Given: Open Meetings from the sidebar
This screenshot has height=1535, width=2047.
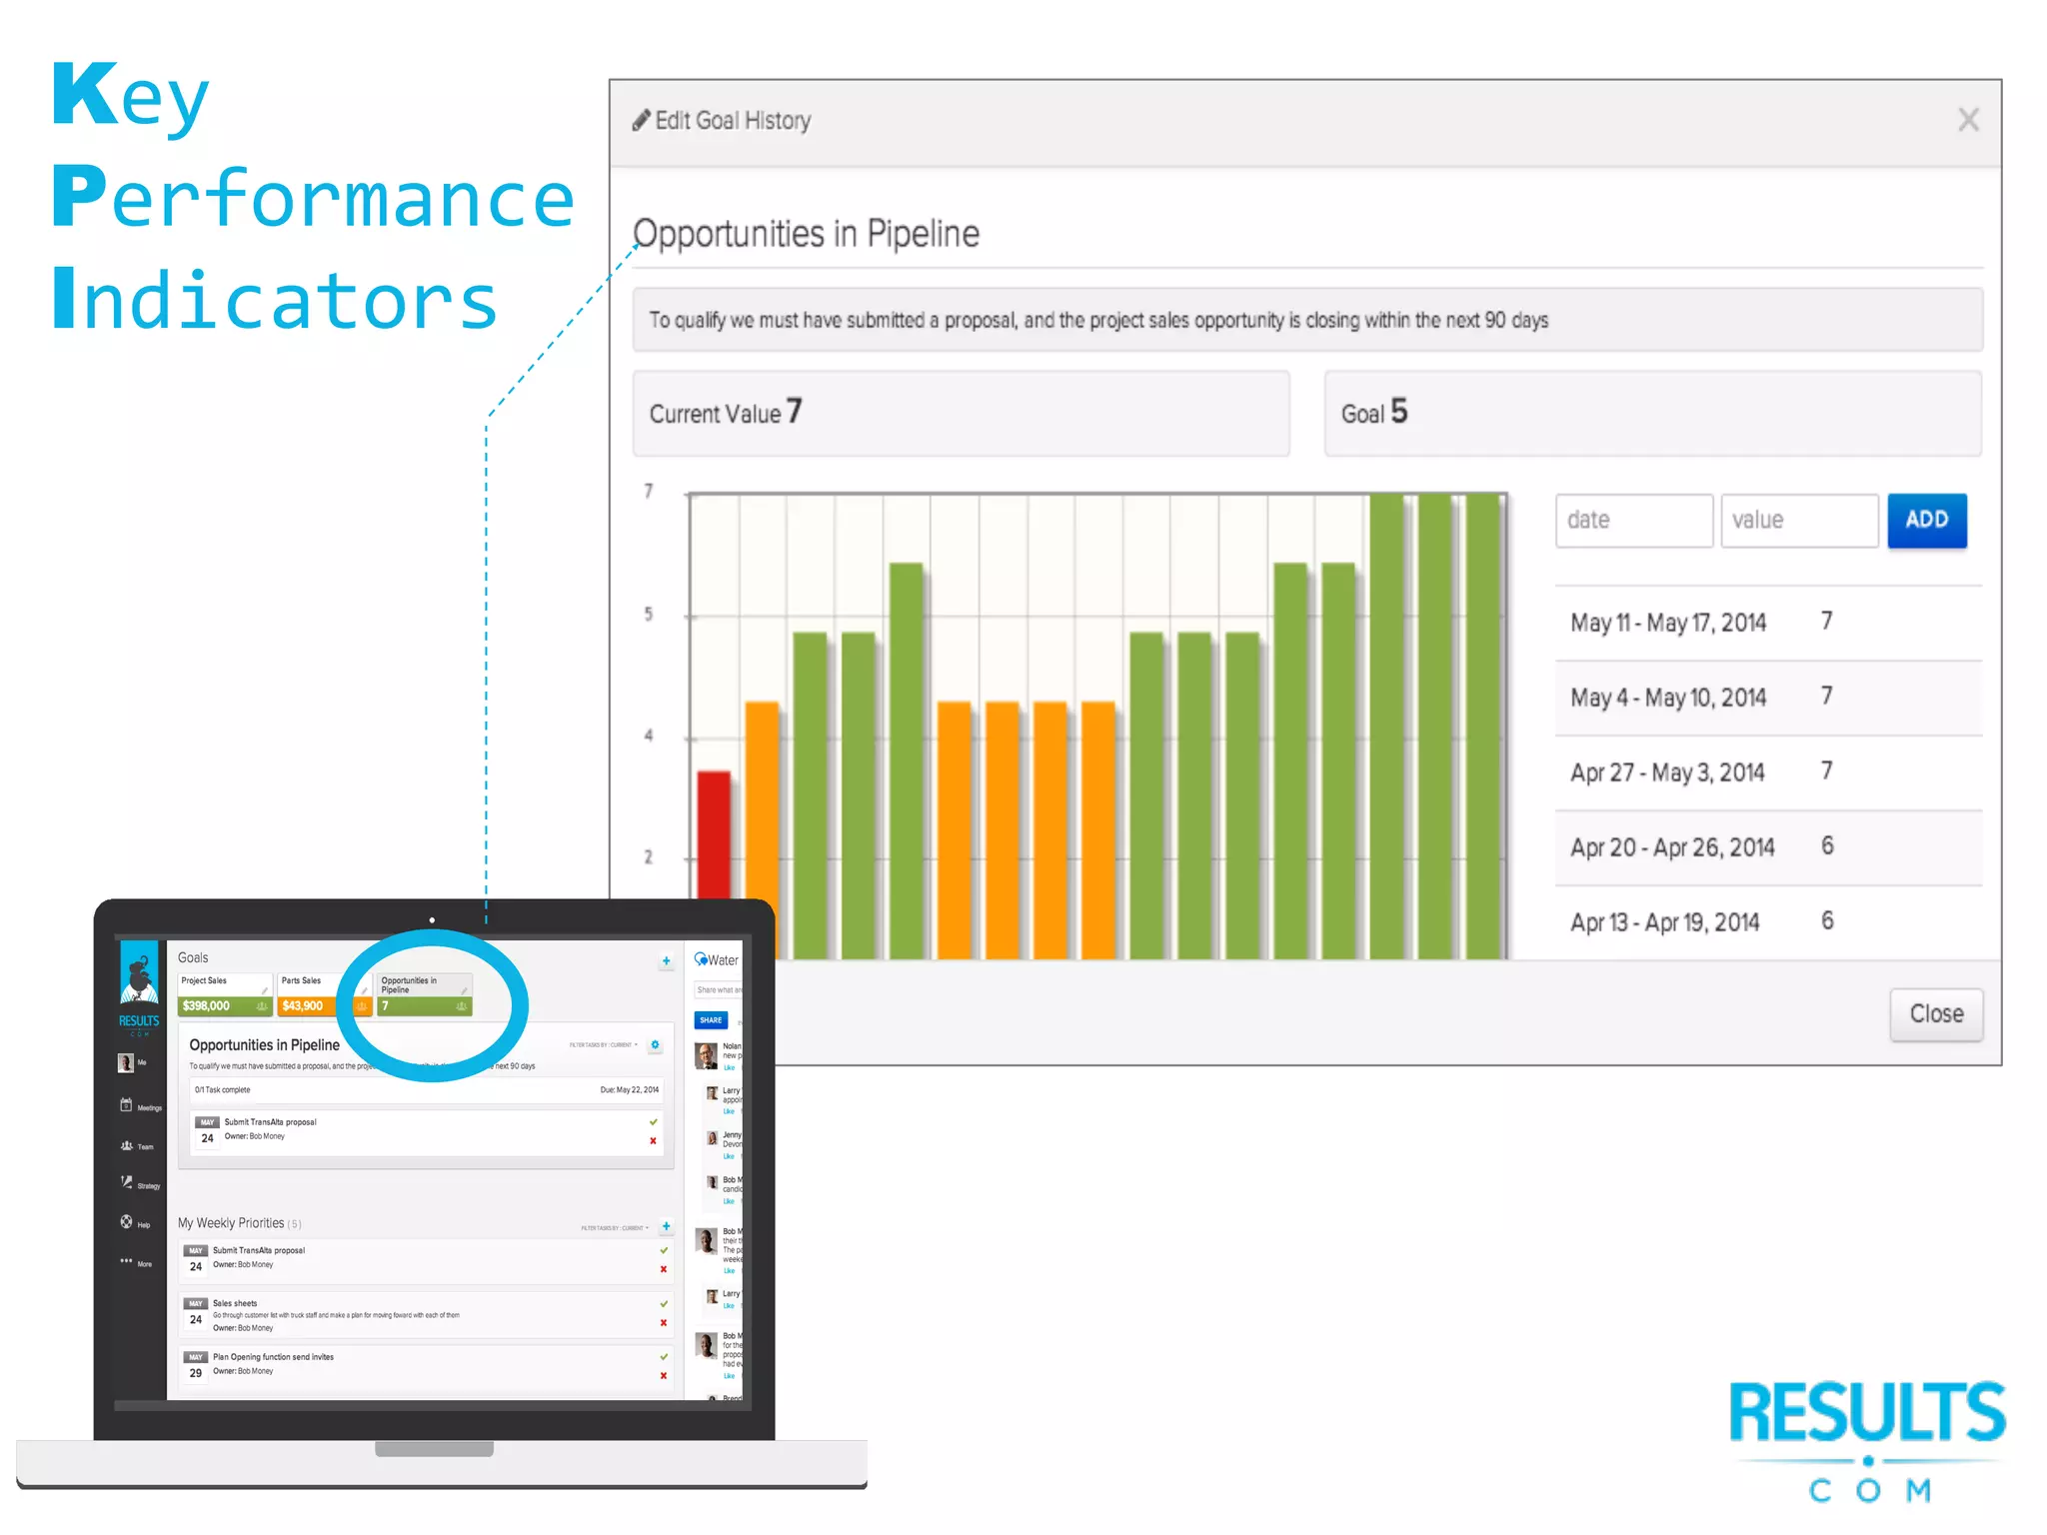Looking at the screenshot, I should pos(139,1106).
